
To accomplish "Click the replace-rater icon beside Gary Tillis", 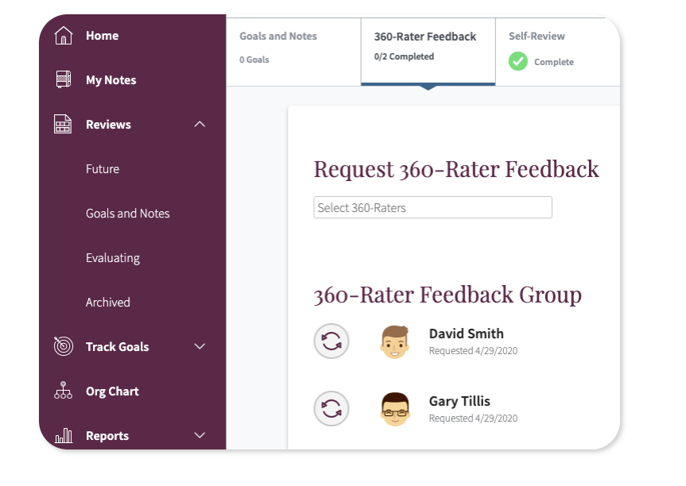I will [331, 408].
